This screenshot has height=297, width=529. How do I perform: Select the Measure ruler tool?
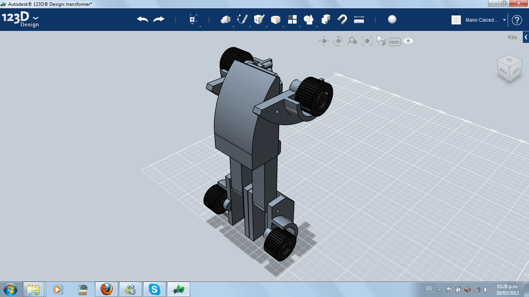(x=359, y=19)
